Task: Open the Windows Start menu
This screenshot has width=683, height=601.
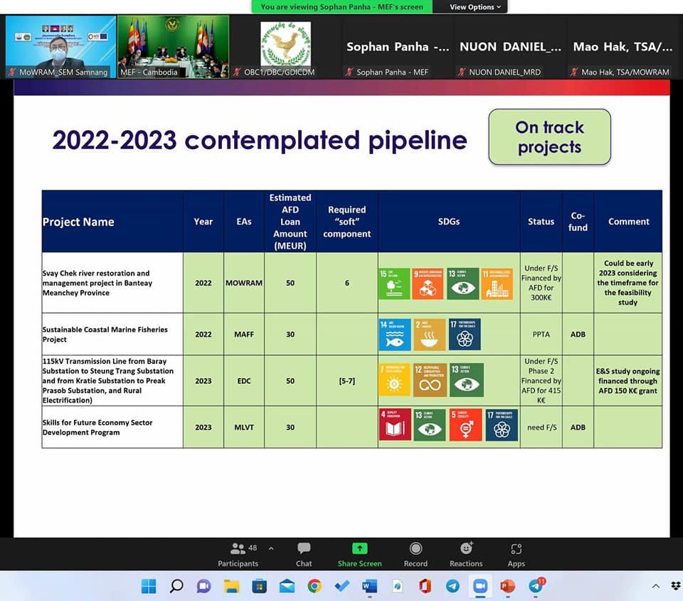Action: [149, 586]
